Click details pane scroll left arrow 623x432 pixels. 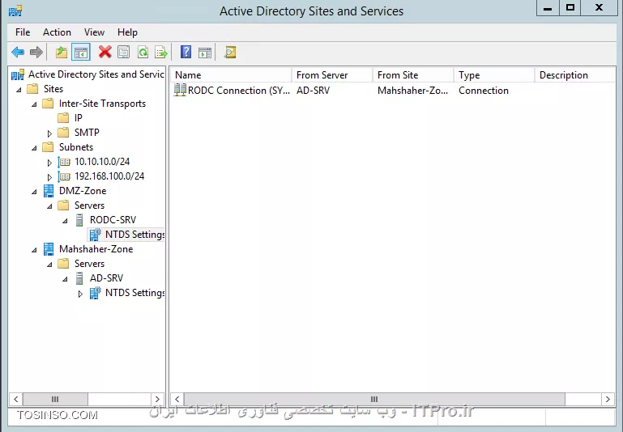coord(177,399)
